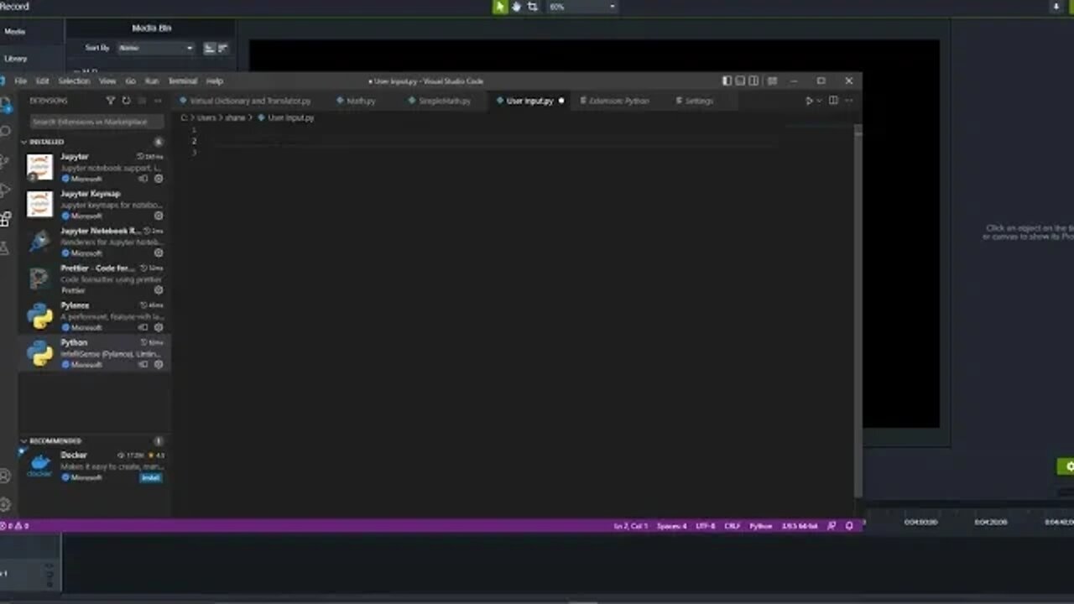Run the Python file with play icon
1074x604 pixels.
tap(809, 101)
